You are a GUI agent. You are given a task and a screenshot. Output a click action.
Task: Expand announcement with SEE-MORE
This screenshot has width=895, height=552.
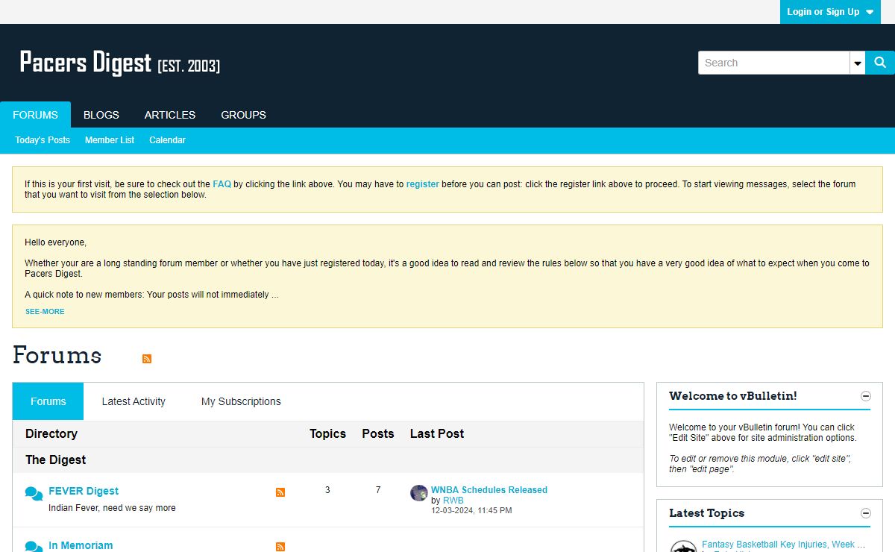click(45, 312)
